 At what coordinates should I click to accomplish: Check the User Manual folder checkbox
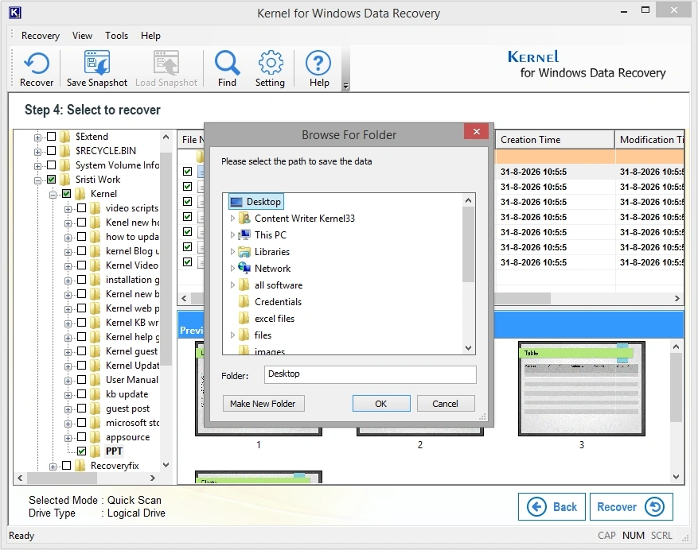[x=82, y=379]
